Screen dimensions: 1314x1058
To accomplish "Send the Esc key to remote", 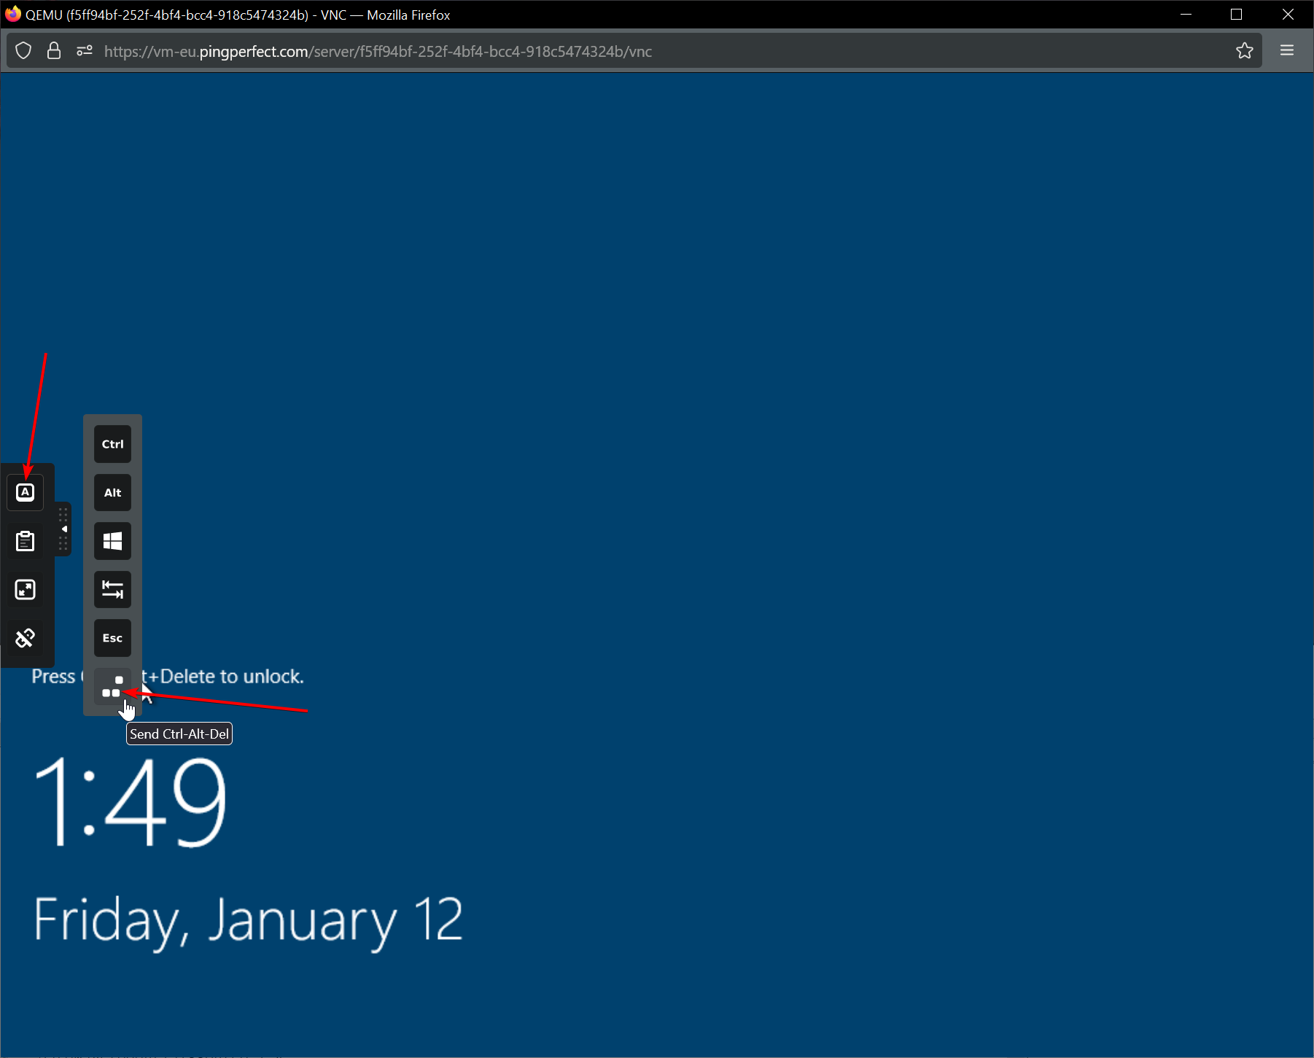I will 112,638.
